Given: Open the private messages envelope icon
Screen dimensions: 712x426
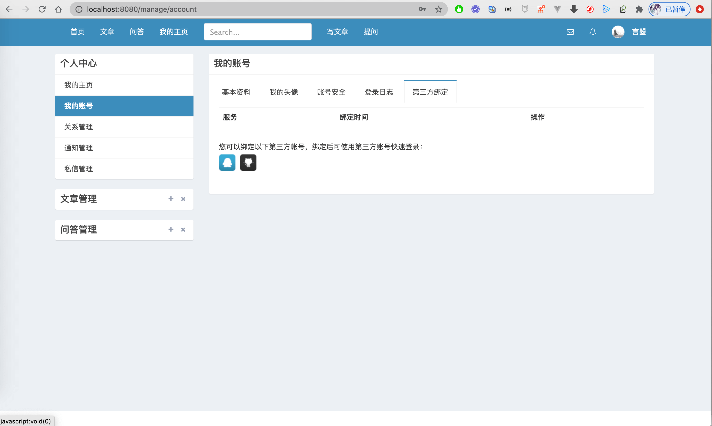Looking at the screenshot, I should [570, 32].
